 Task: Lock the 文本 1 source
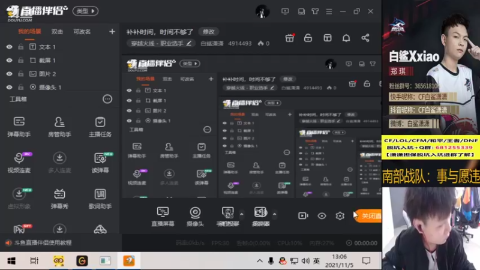click(20, 47)
